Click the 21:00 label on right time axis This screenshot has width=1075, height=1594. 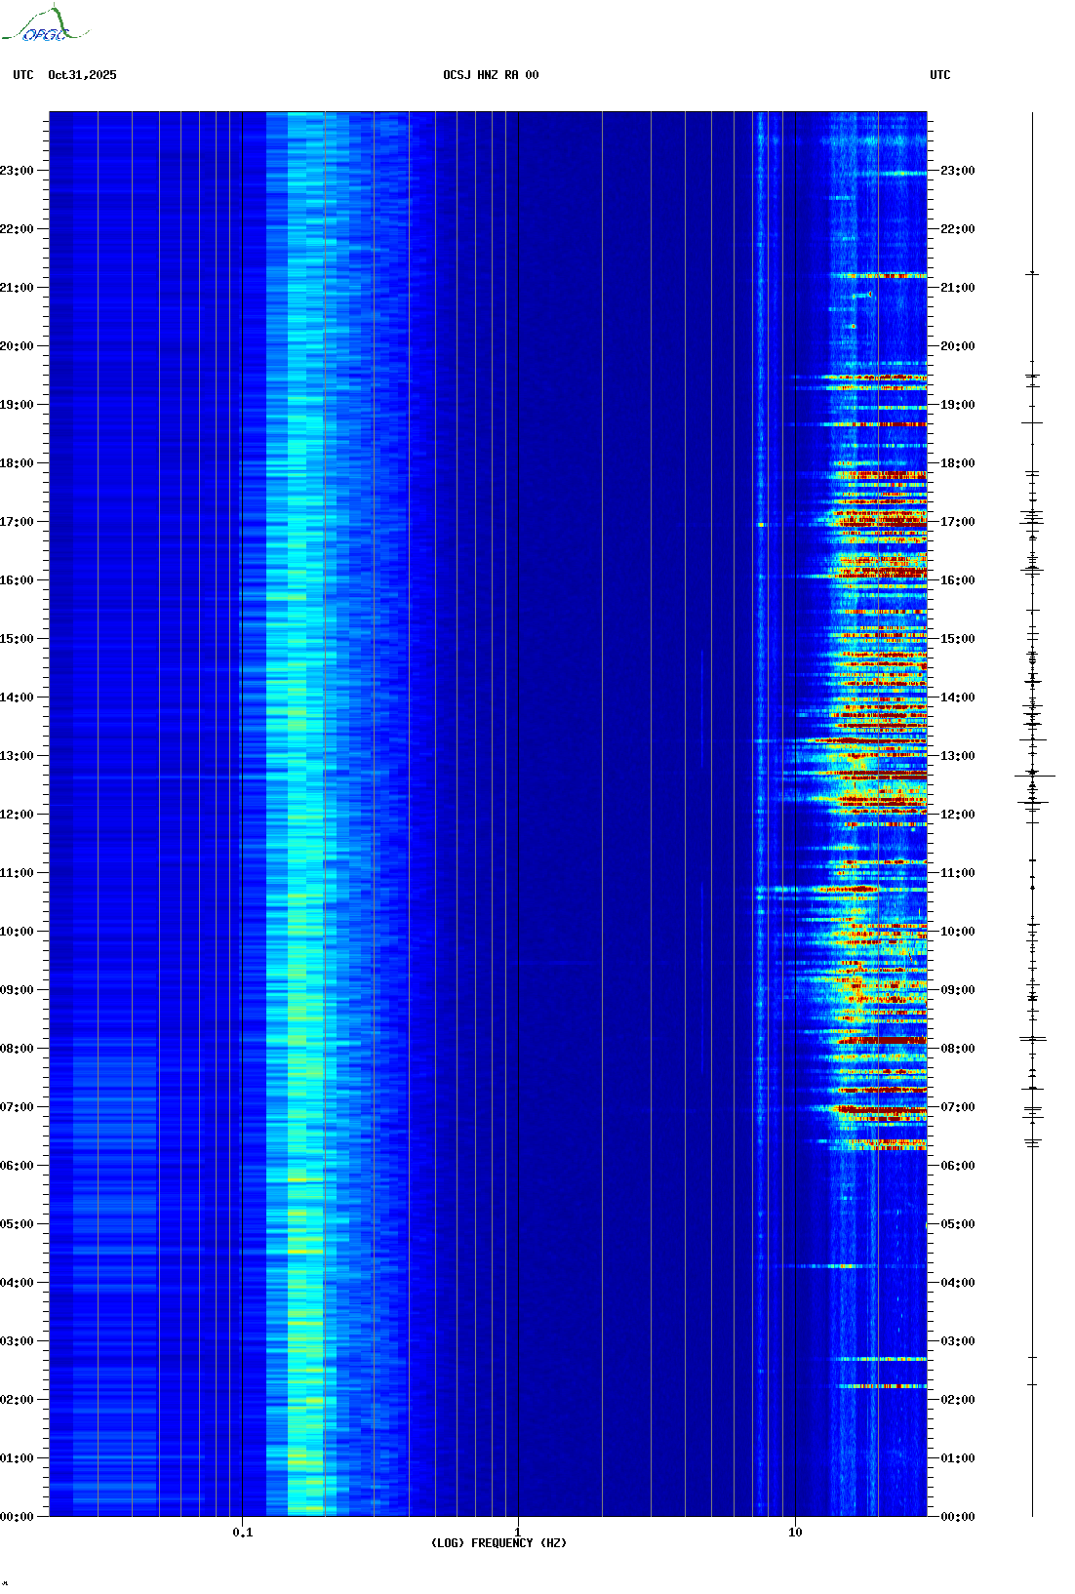pos(957,288)
